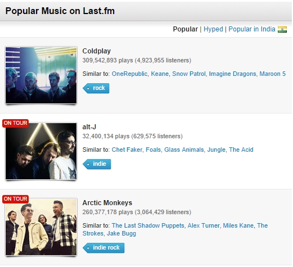Select the indie tag
293x267 pixels.
point(97,164)
